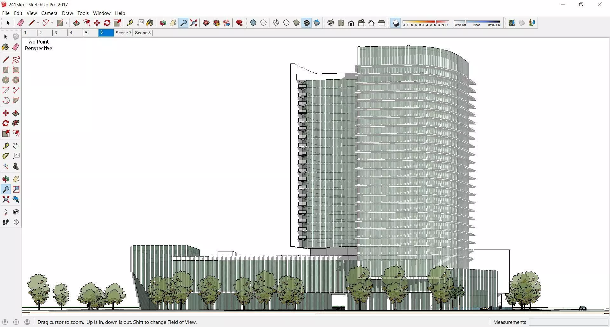Switch to Hidden Line style

[x=286, y=23]
